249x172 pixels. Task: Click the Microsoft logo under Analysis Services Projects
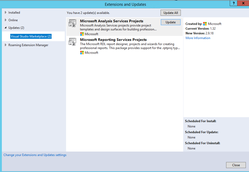82,34
